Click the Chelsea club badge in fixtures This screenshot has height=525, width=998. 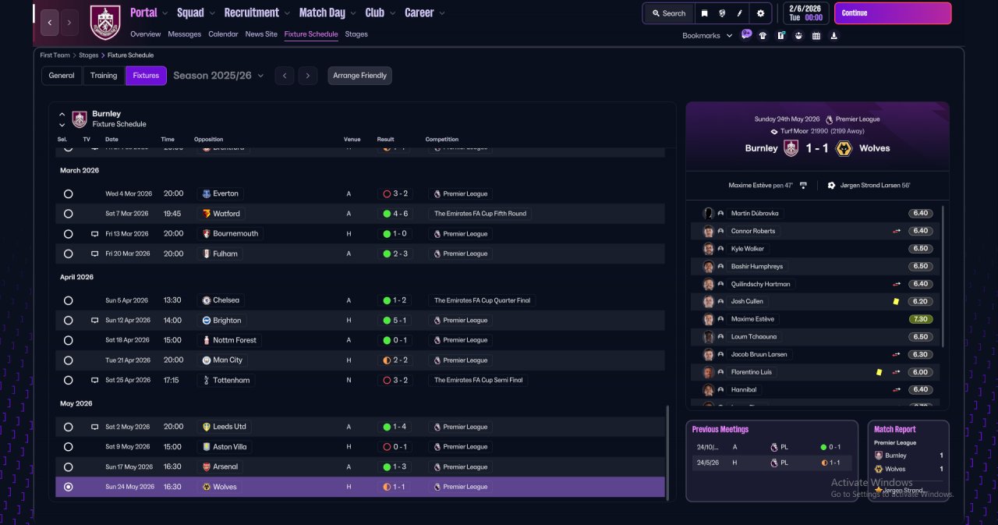(x=206, y=300)
